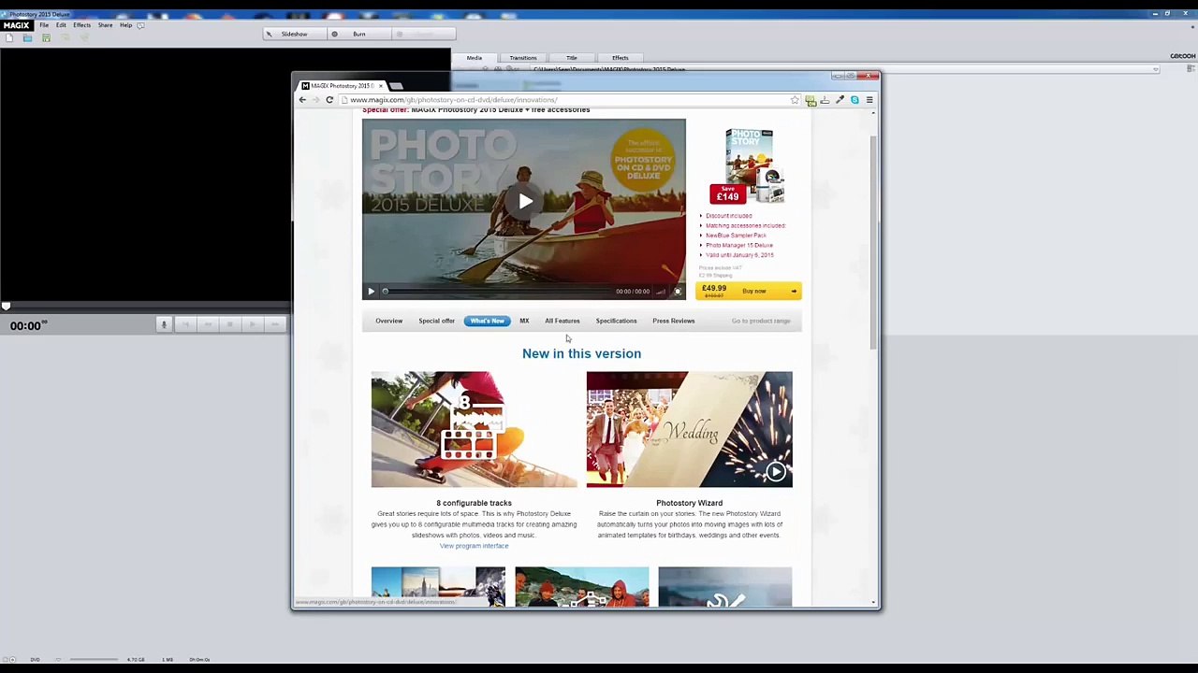
Task: Open the All Features page tab
Action: pyautogui.click(x=562, y=321)
